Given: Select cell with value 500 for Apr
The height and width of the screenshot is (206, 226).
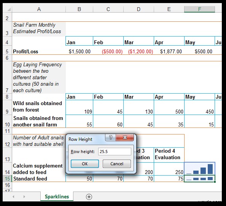Looking at the screenshot, I should (169, 107).
